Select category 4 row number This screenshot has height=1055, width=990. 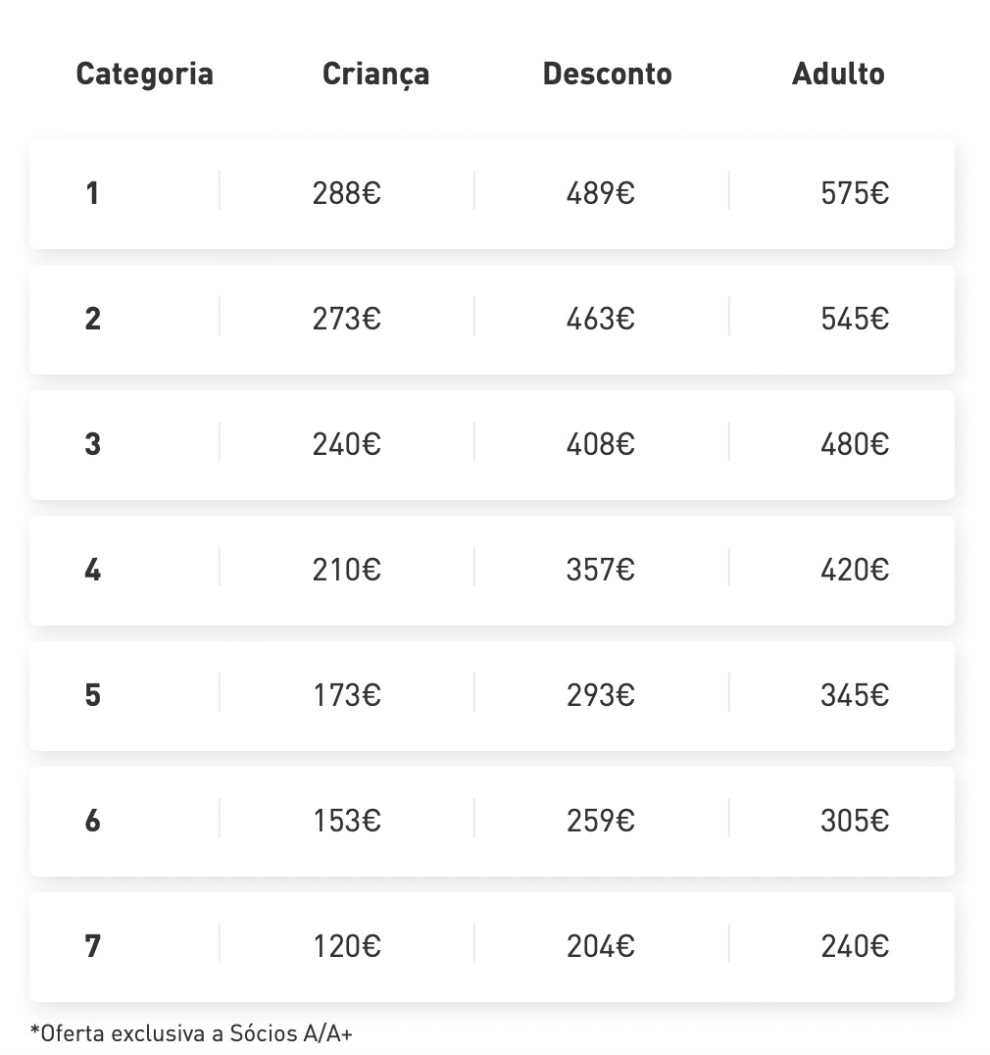pos(93,570)
